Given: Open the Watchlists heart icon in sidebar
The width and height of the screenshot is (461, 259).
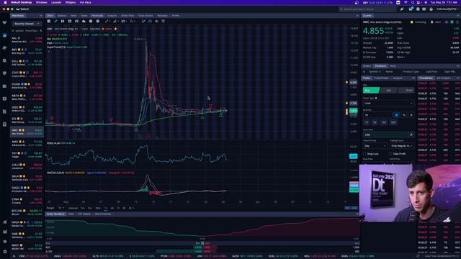Looking at the screenshot, I should point(4,22).
